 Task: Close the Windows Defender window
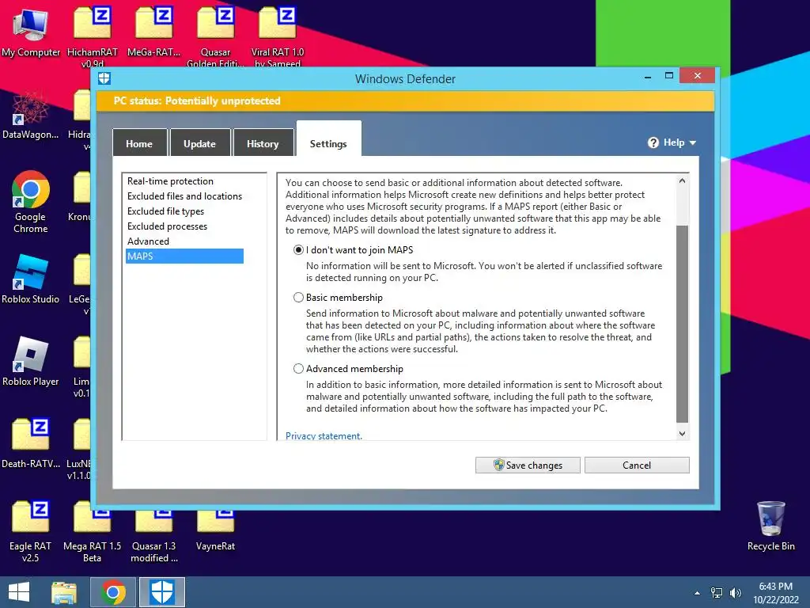click(698, 76)
